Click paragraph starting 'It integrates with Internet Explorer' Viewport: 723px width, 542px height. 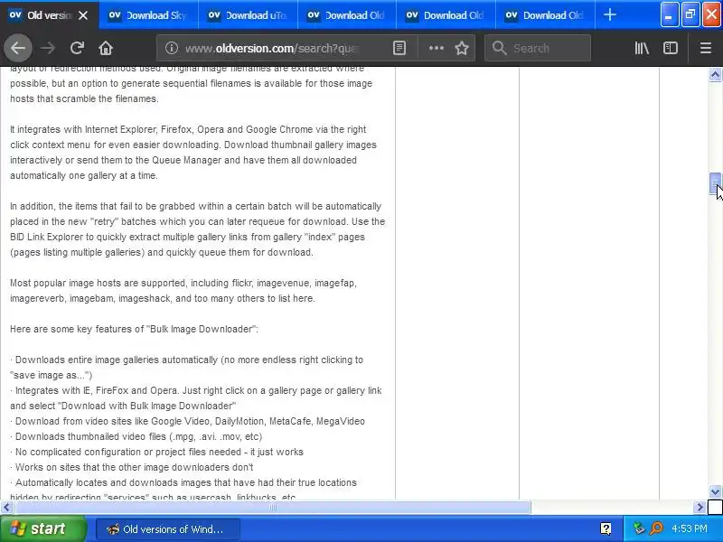[193, 153]
